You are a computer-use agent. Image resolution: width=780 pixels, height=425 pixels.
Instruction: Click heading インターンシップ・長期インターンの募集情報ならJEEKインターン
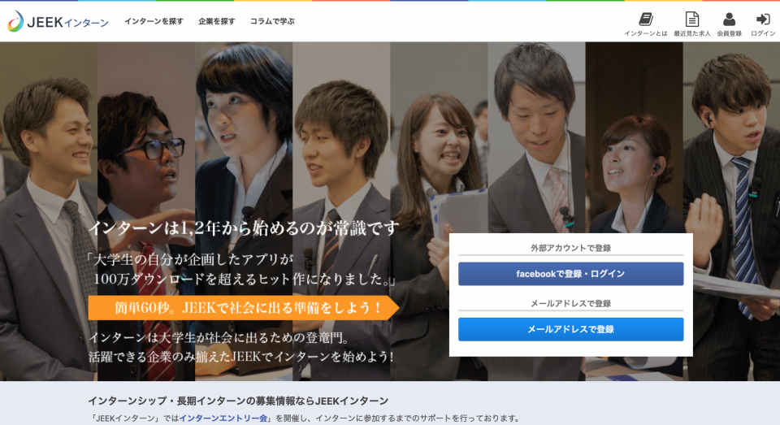pos(238,401)
